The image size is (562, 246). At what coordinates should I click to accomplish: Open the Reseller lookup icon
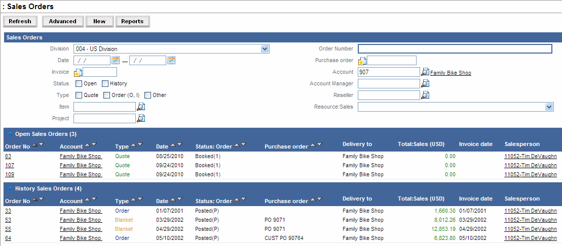coord(425,95)
